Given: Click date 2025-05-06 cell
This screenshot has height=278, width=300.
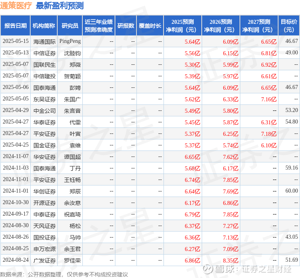Looking at the screenshot, I should point(16,87).
